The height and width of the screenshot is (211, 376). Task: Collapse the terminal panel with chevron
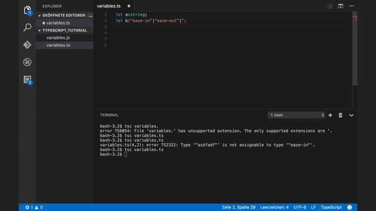click(x=351, y=115)
